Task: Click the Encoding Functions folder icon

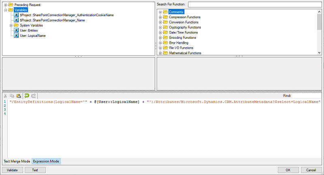Action: 165,38
